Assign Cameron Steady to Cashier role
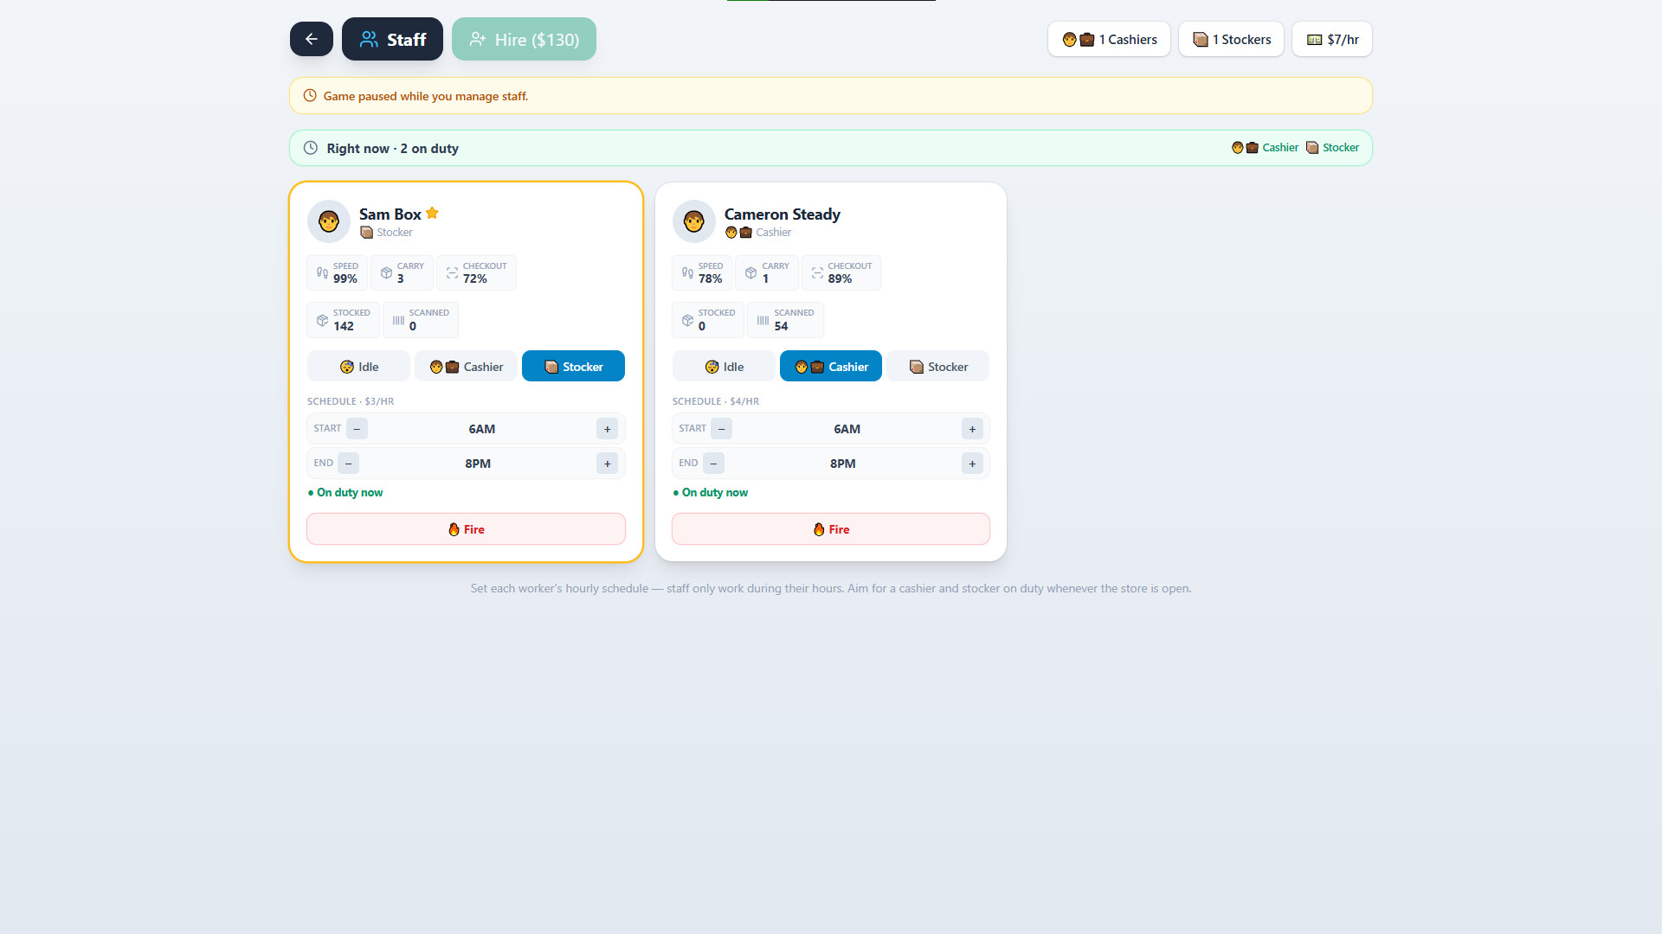The width and height of the screenshot is (1662, 934). [x=831, y=366]
